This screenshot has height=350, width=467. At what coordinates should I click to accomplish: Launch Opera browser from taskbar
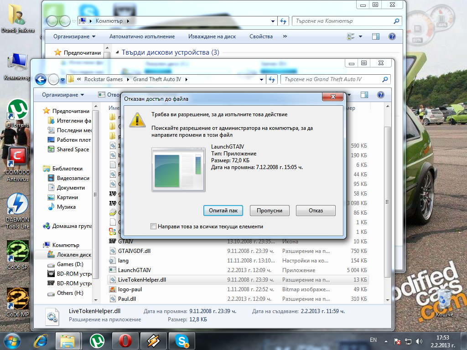(125, 341)
